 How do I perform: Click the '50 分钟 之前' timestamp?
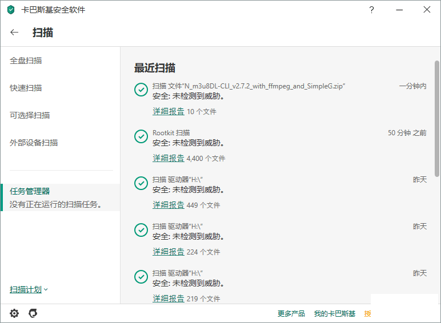coord(407,132)
